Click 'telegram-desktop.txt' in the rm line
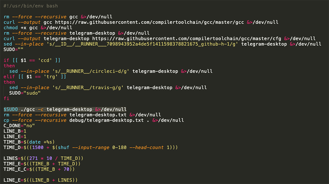329x184 pixels. (x=98, y=115)
